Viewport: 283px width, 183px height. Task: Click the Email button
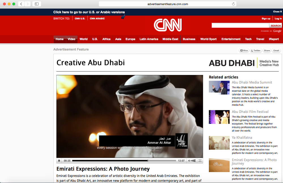(276, 51)
